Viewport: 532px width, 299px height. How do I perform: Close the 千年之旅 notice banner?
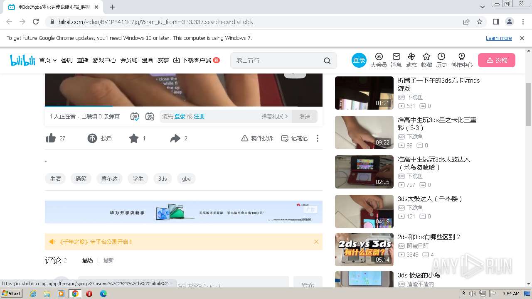coord(316,242)
